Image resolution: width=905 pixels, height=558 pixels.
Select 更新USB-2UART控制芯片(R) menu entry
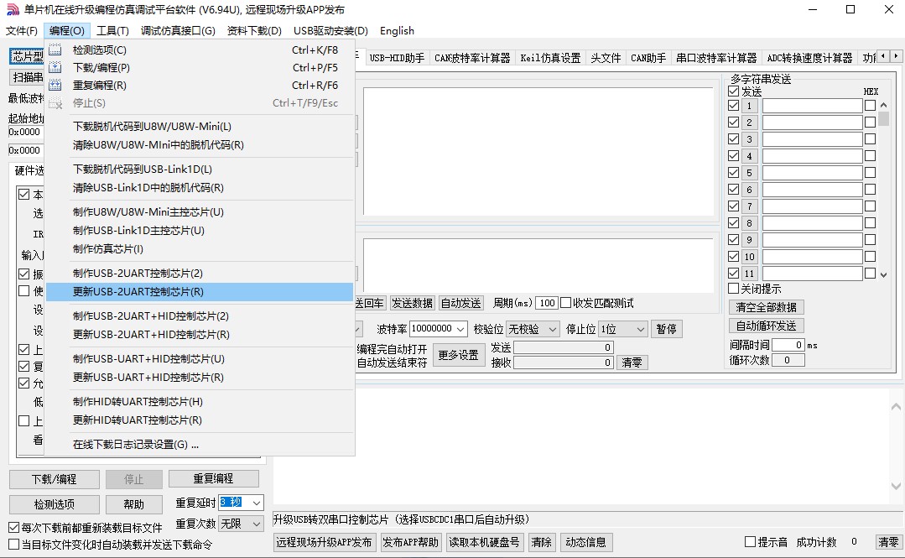(x=199, y=292)
